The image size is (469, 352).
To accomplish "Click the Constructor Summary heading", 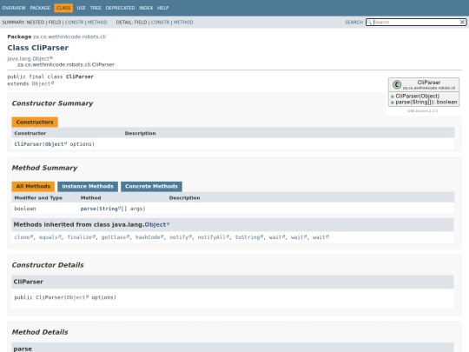I will (52, 103).
